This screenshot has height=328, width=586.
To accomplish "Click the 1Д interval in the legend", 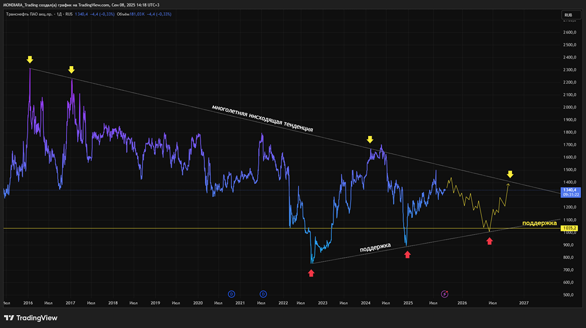I will tap(59, 14).
